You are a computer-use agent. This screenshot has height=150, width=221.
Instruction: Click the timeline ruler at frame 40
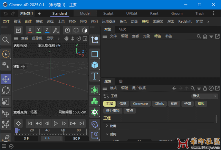pyautogui.click(x=47, y=130)
